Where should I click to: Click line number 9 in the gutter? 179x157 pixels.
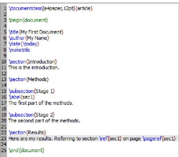pos(5,56)
